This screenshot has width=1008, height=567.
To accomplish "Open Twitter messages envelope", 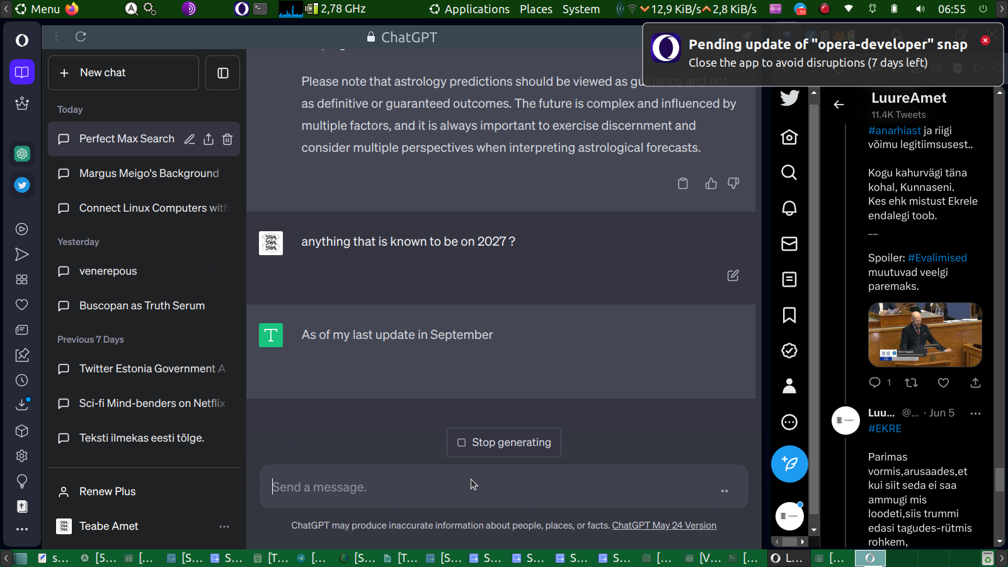I will (x=789, y=244).
